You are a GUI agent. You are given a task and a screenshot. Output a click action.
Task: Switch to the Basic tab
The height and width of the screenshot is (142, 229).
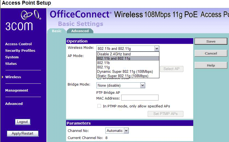(x=56, y=31)
